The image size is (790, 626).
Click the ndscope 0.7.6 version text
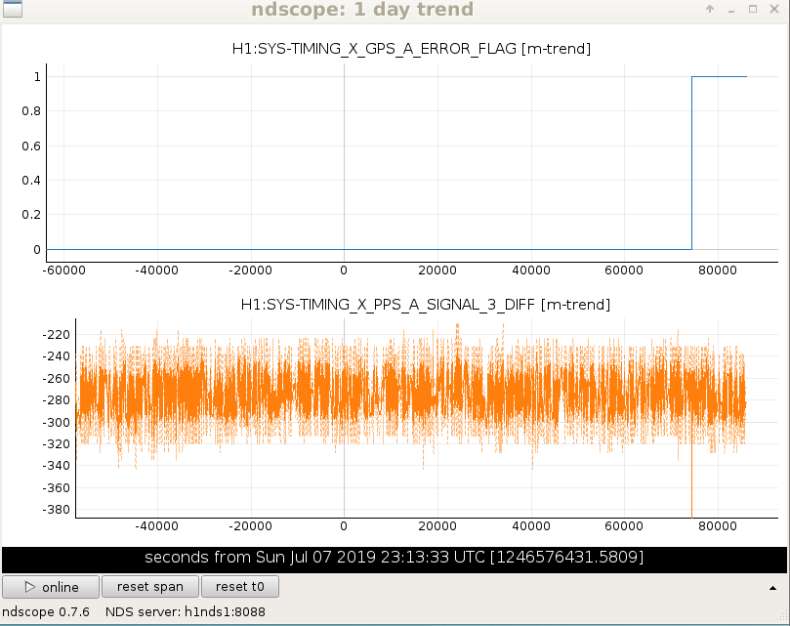46,612
